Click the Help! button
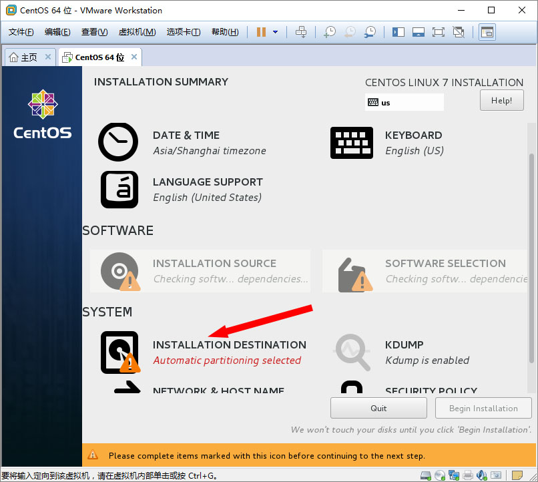Screen dimensions: 538x482 point(501,100)
